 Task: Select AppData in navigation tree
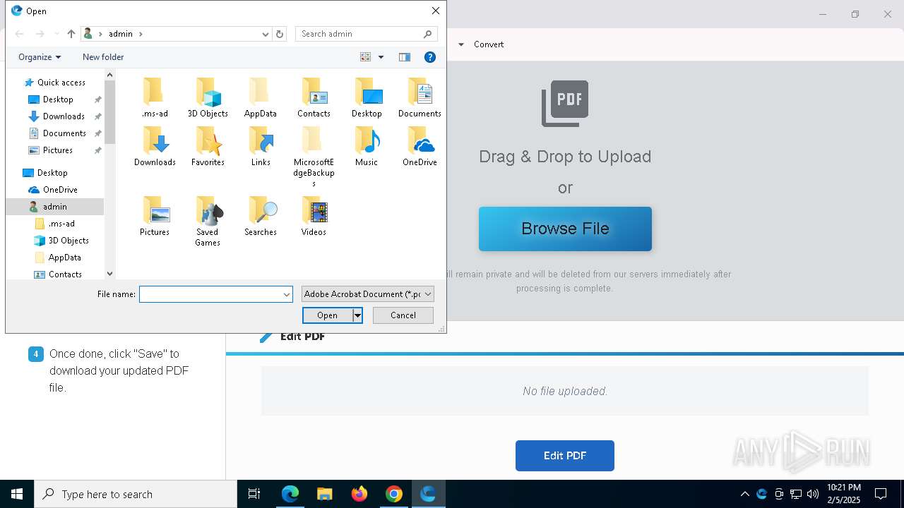(x=64, y=258)
